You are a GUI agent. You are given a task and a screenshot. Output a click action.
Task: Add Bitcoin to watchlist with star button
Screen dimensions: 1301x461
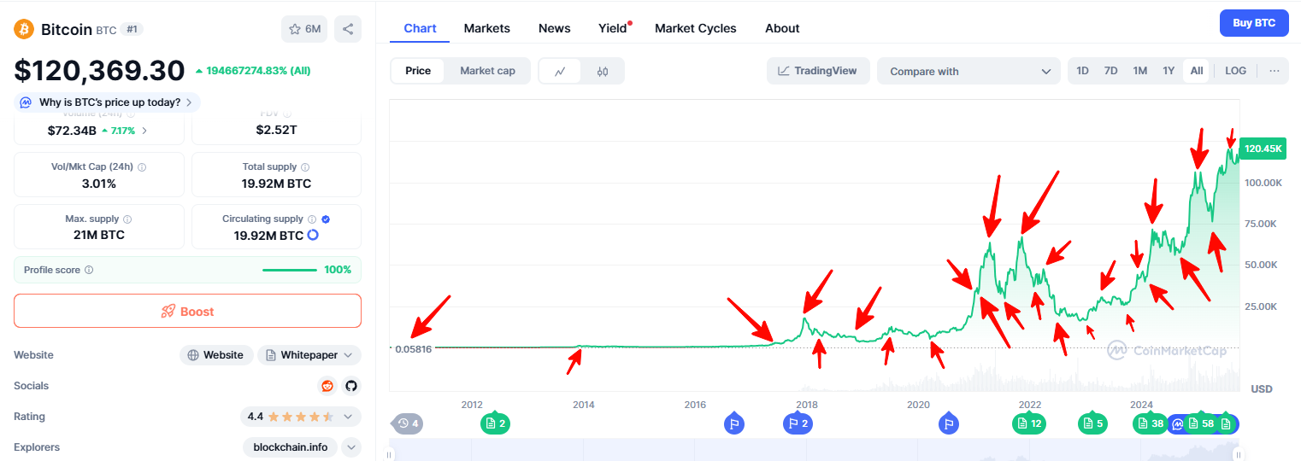[x=304, y=29]
